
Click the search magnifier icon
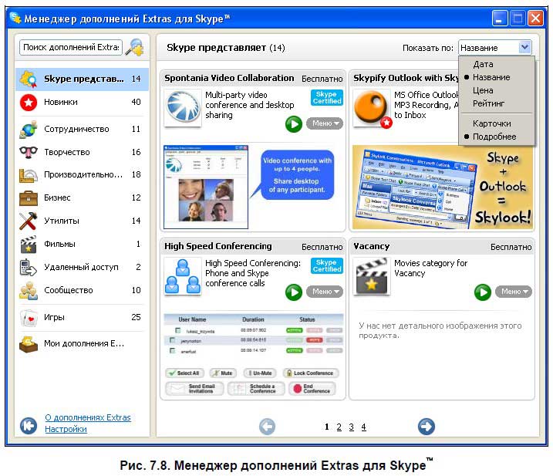click(134, 48)
